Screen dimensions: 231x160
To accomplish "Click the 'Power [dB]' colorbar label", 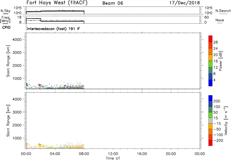I will pos(220,61).
